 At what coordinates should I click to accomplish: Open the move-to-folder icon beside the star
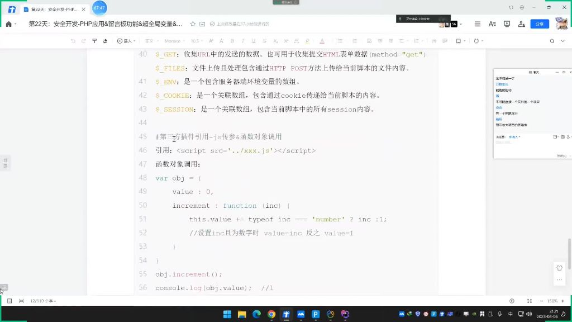(x=202, y=24)
